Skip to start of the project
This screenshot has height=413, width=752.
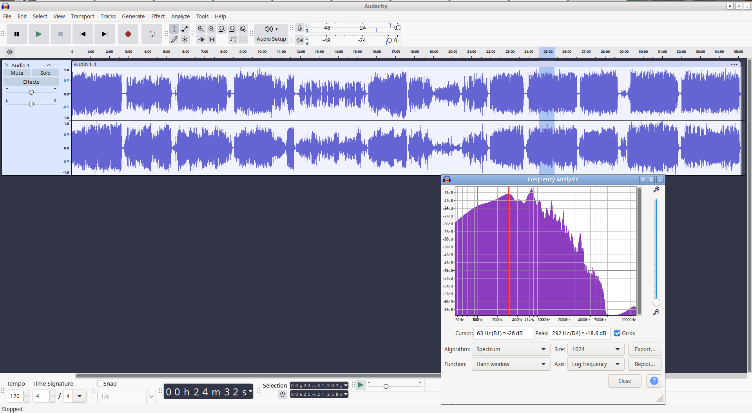pos(83,34)
